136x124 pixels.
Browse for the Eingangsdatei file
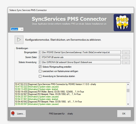coord(126,52)
